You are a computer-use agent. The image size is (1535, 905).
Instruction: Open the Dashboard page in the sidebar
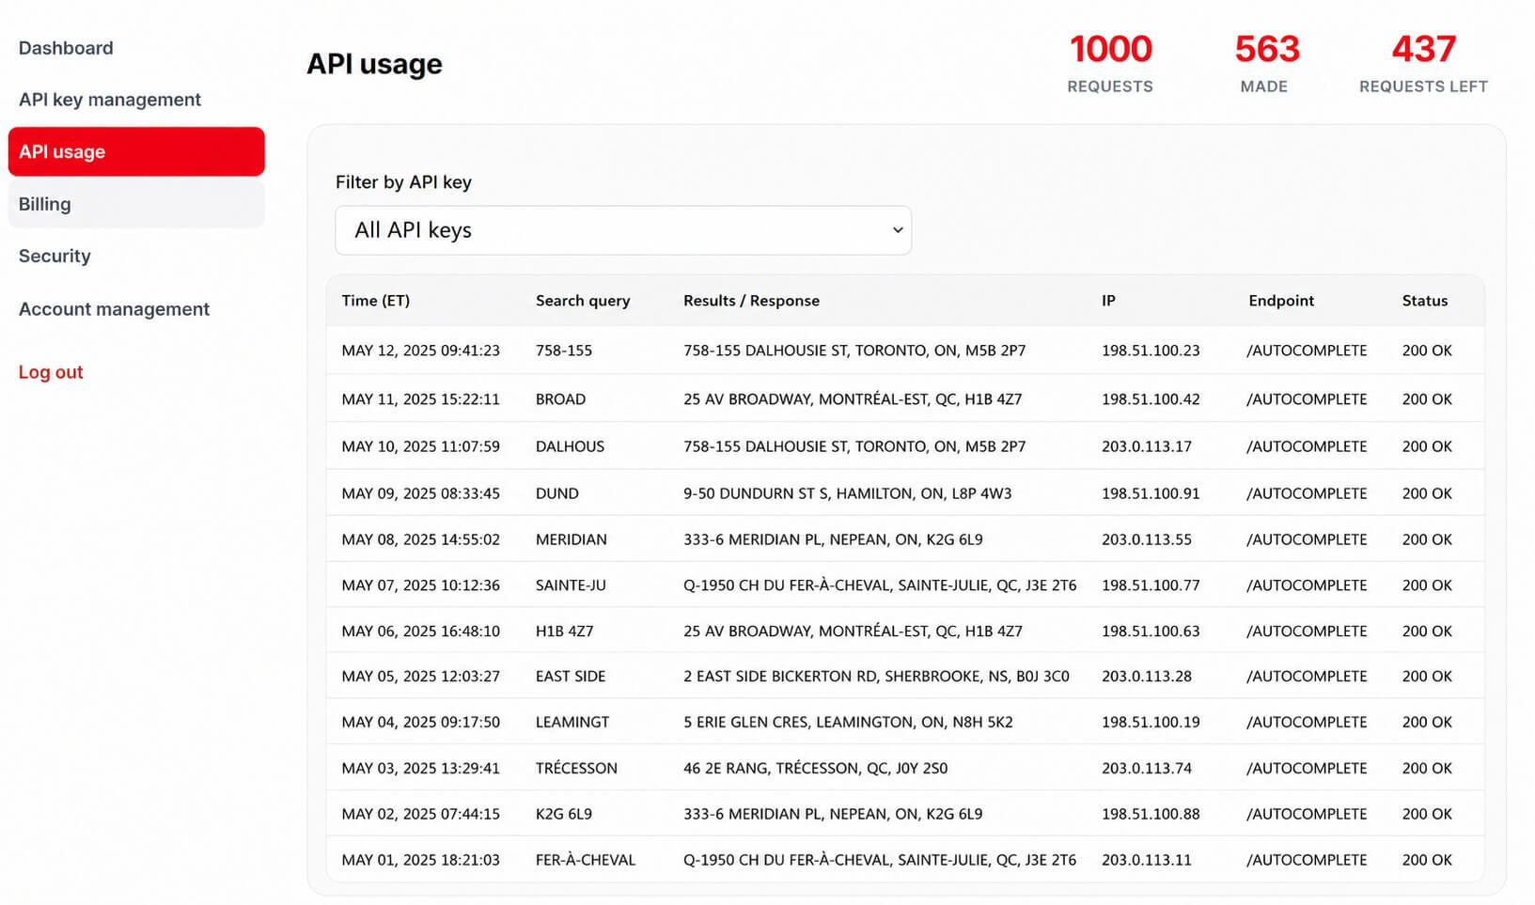pyautogui.click(x=66, y=48)
